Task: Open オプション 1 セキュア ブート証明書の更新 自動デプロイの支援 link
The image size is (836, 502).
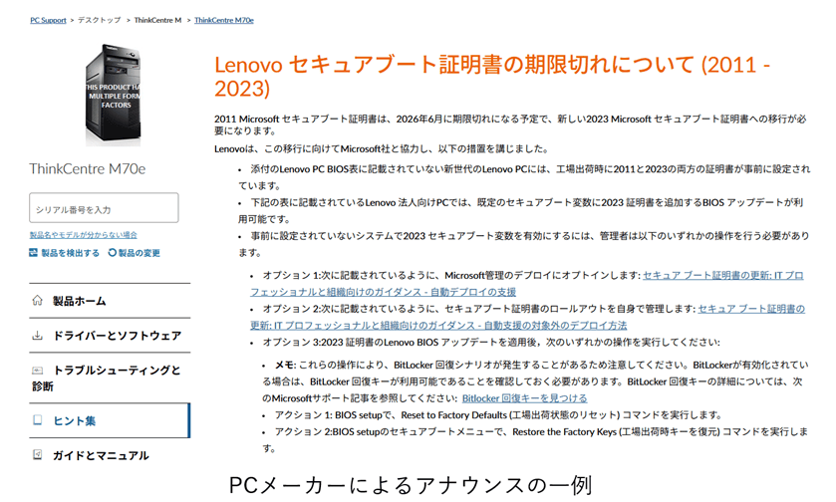Action: pyautogui.click(x=527, y=284)
